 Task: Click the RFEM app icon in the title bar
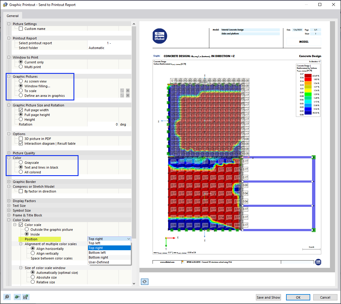[x=5, y=4]
